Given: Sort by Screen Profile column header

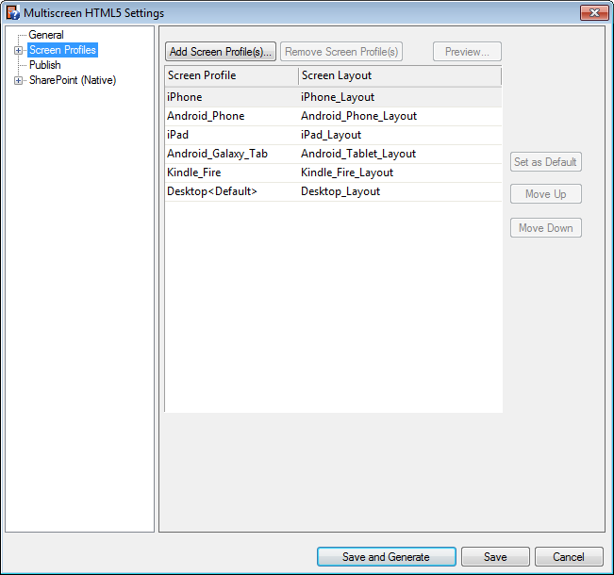Looking at the screenshot, I should point(231,75).
